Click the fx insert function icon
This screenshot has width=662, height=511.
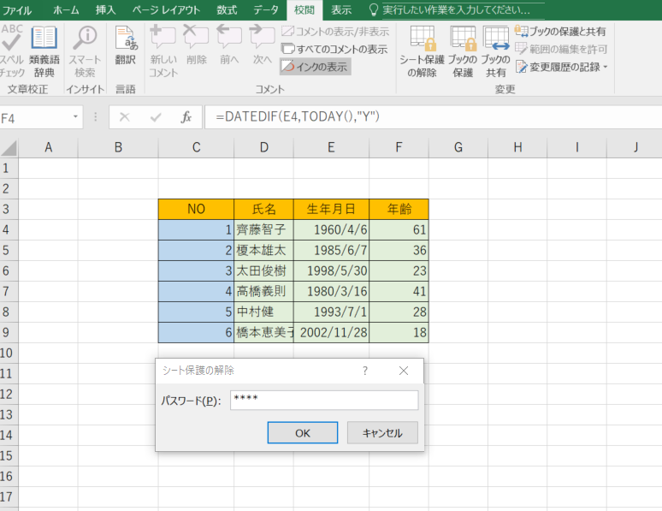click(186, 117)
